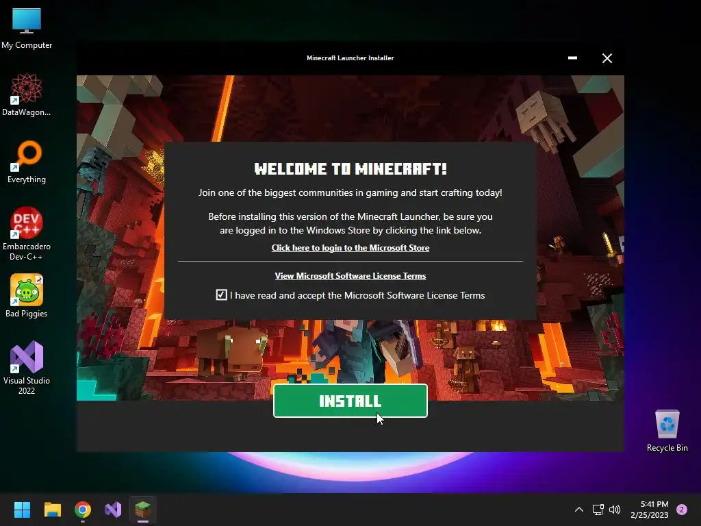The image size is (701, 526).
Task: View Microsoft Software License Terms link
Action: pyautogui.click(x=350, y=276)
